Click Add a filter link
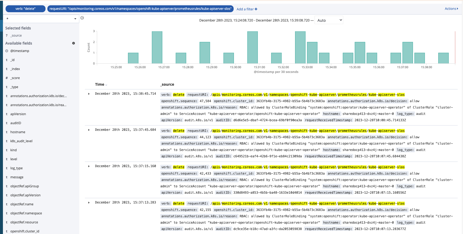Image resolution: width=463 pixels, height=234 pixels. tap(247, 9)
